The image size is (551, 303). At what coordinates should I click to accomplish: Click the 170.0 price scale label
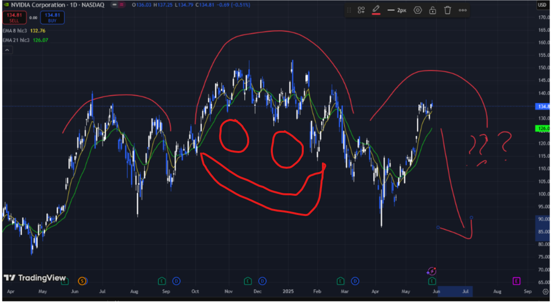tap(543, 17)
